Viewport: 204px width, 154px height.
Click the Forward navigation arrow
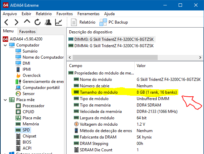(x=16, y=23)
